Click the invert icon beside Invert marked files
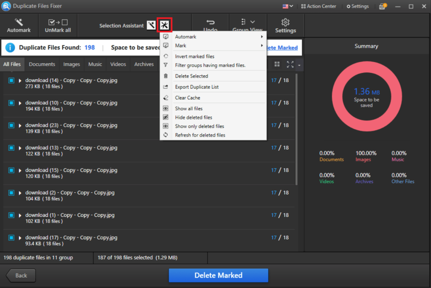 click(166, 56)
